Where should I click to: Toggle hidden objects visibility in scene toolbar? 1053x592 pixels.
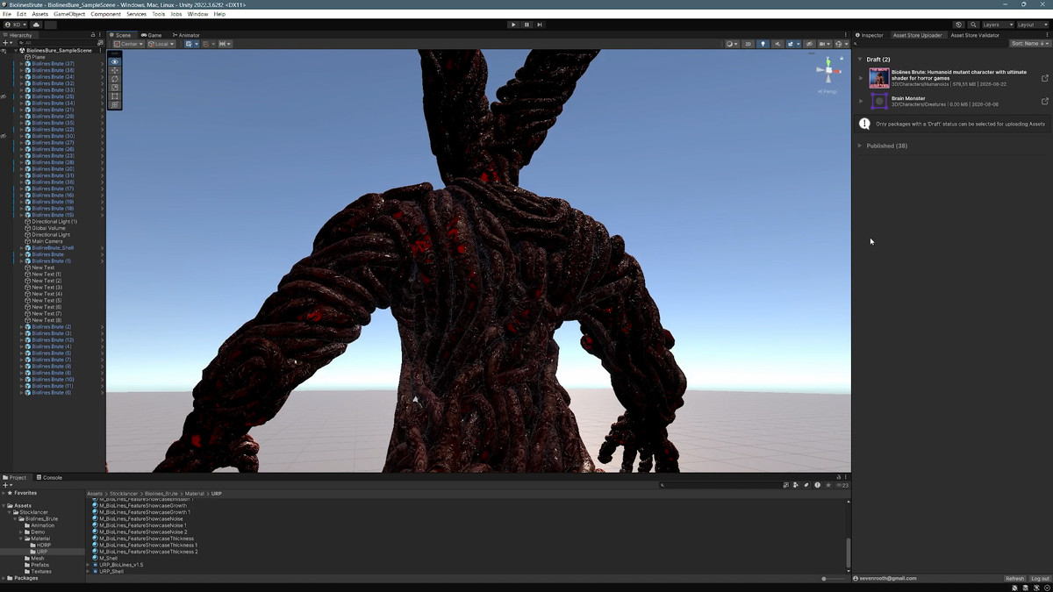point(809,44)
